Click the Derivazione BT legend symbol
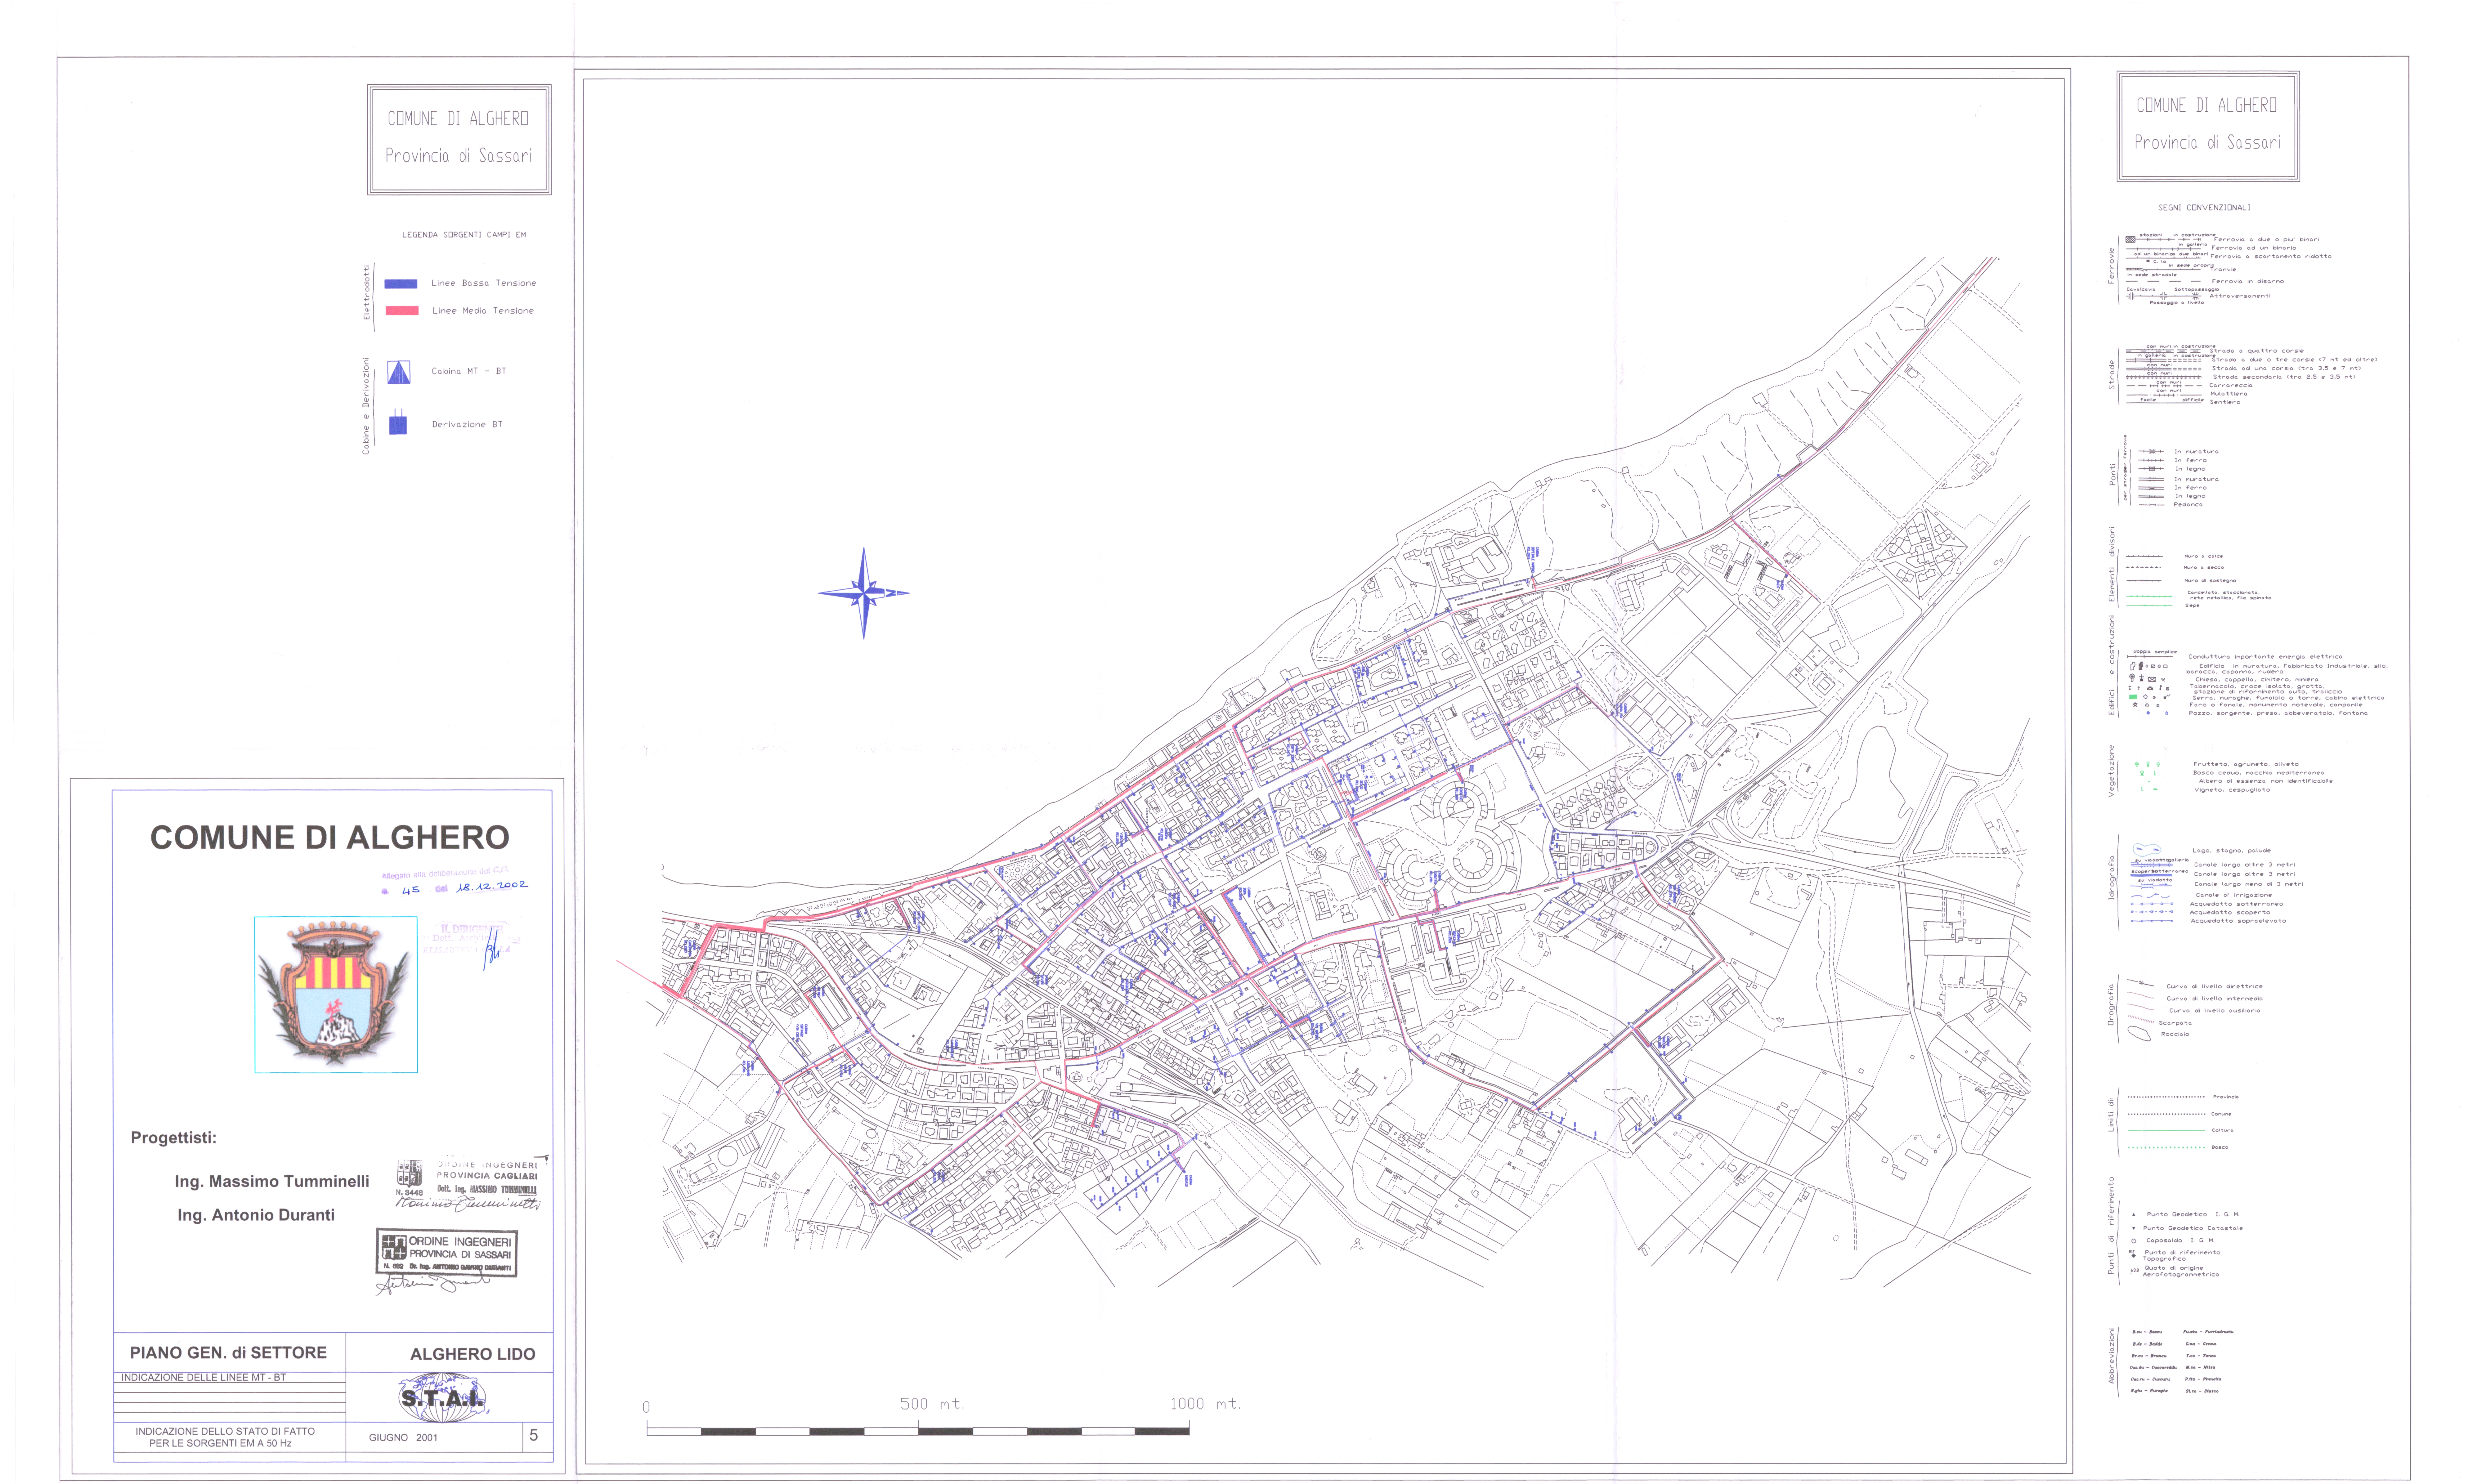2482x1484 pixels. (398, 423)
